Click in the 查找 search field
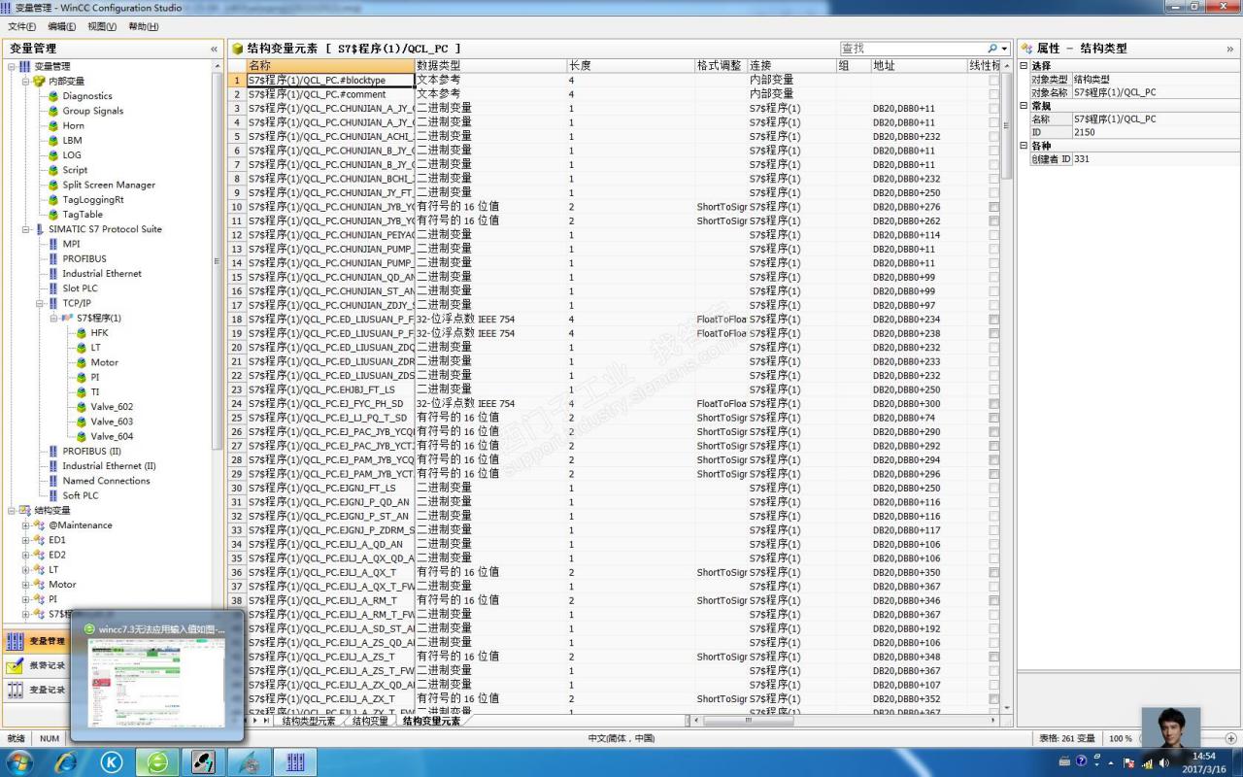Screen dimensions: 1243x777 (912, 48)
